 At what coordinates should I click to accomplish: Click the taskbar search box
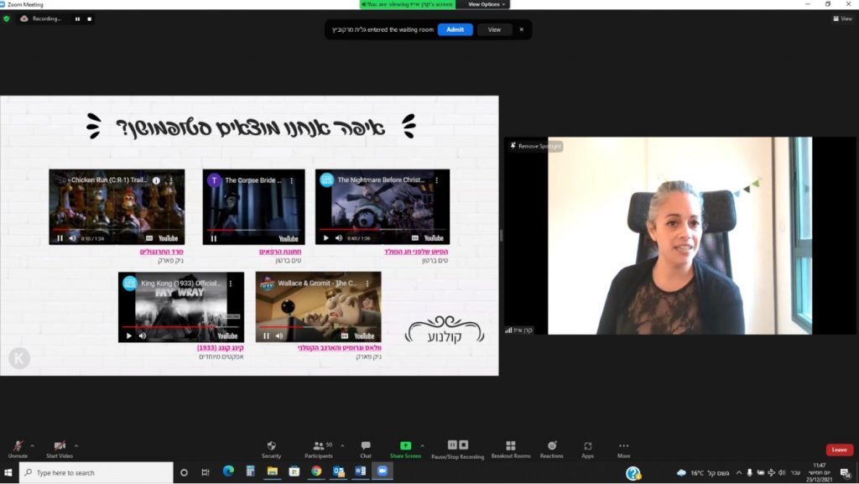coord(96,472)
